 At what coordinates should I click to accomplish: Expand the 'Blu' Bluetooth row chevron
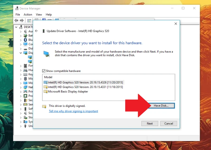(21, 40)
